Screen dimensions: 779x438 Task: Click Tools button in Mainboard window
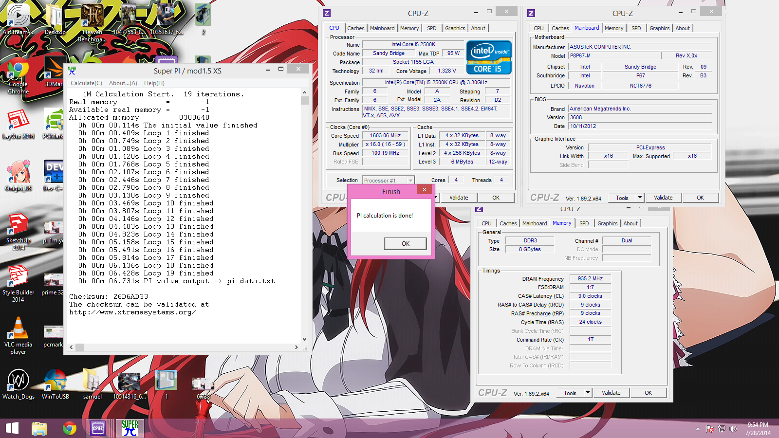pyautogui.click(x=622, y=198)
